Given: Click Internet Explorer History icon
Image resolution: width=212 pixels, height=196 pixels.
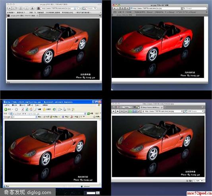Looking at the screenshot, I should (x=54, y=109).
